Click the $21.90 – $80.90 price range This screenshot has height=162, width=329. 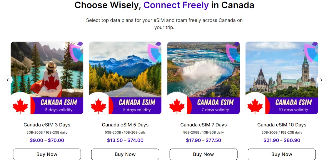282,140
